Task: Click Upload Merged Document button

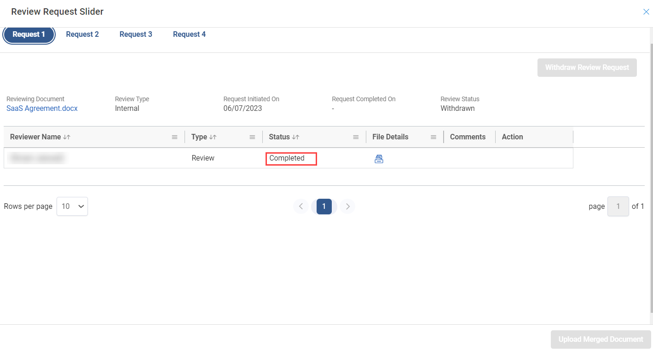Action: pyautogui.click(x=601, y=339)
